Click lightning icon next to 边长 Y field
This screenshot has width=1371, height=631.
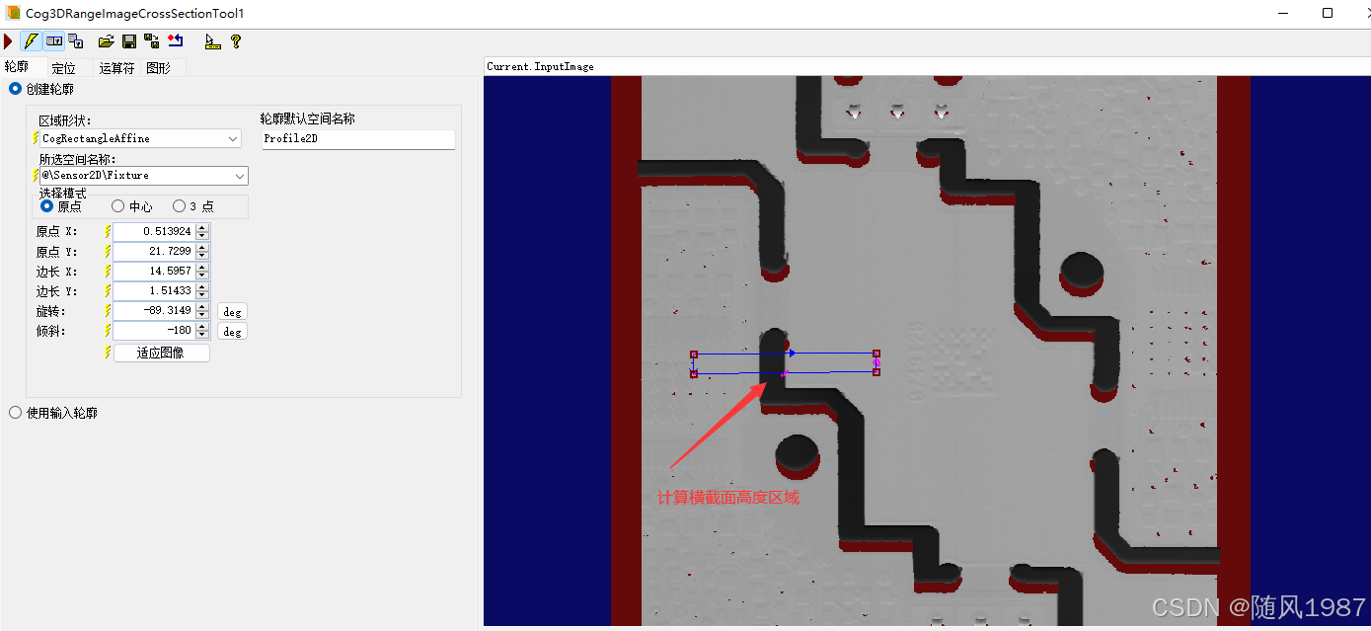tap(108, 291)
